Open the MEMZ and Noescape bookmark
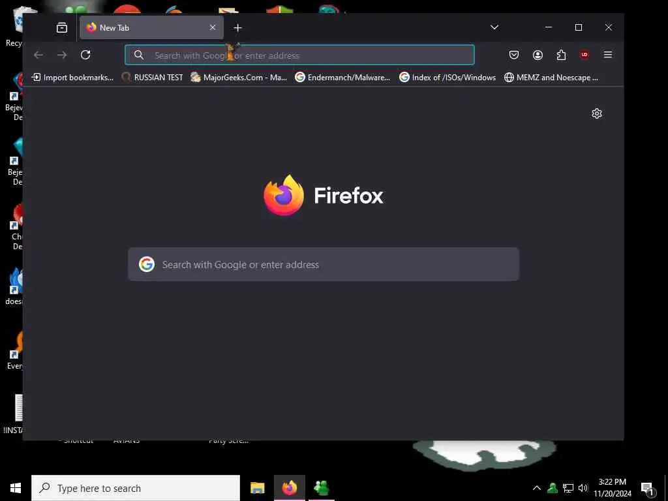This screenshot has height=501, width=668. (x=551, y=77)
